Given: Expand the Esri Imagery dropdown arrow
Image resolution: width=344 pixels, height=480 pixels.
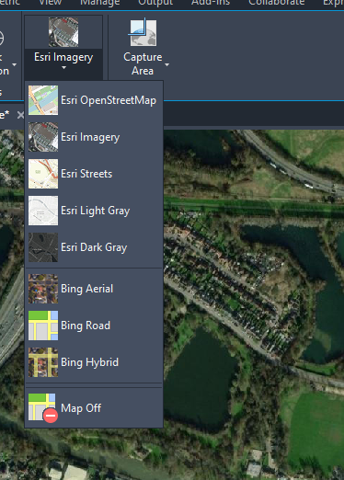Looking at the screenshot, I should 63,67.
